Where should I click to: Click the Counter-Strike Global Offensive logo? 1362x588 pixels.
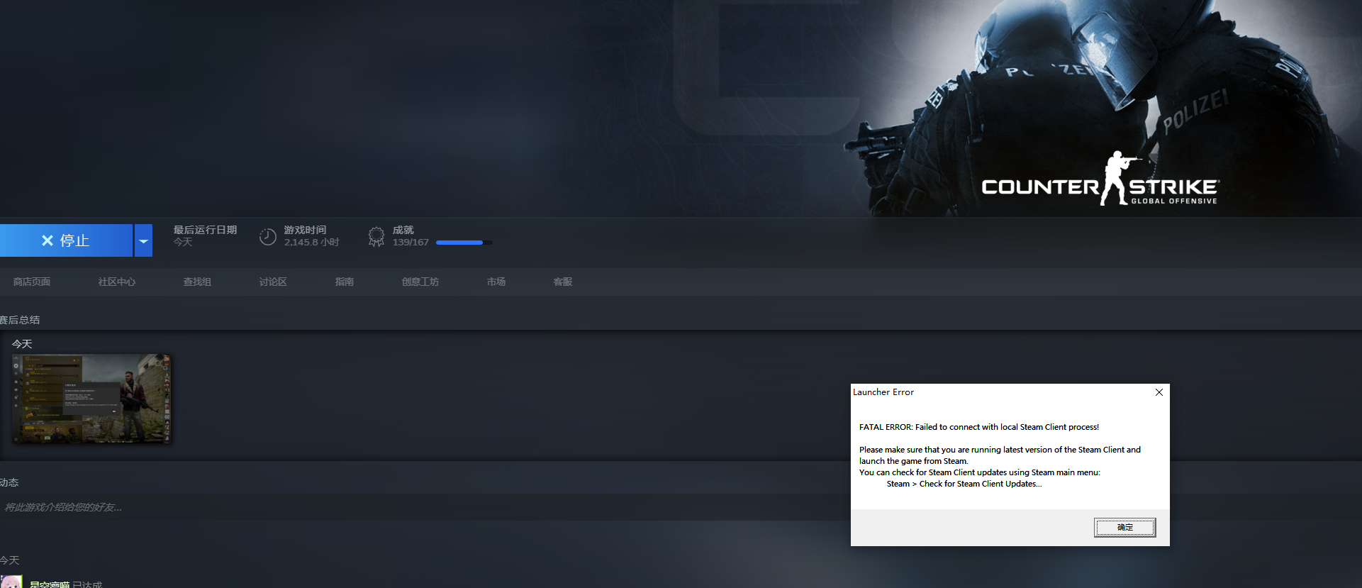[1100, 182]
